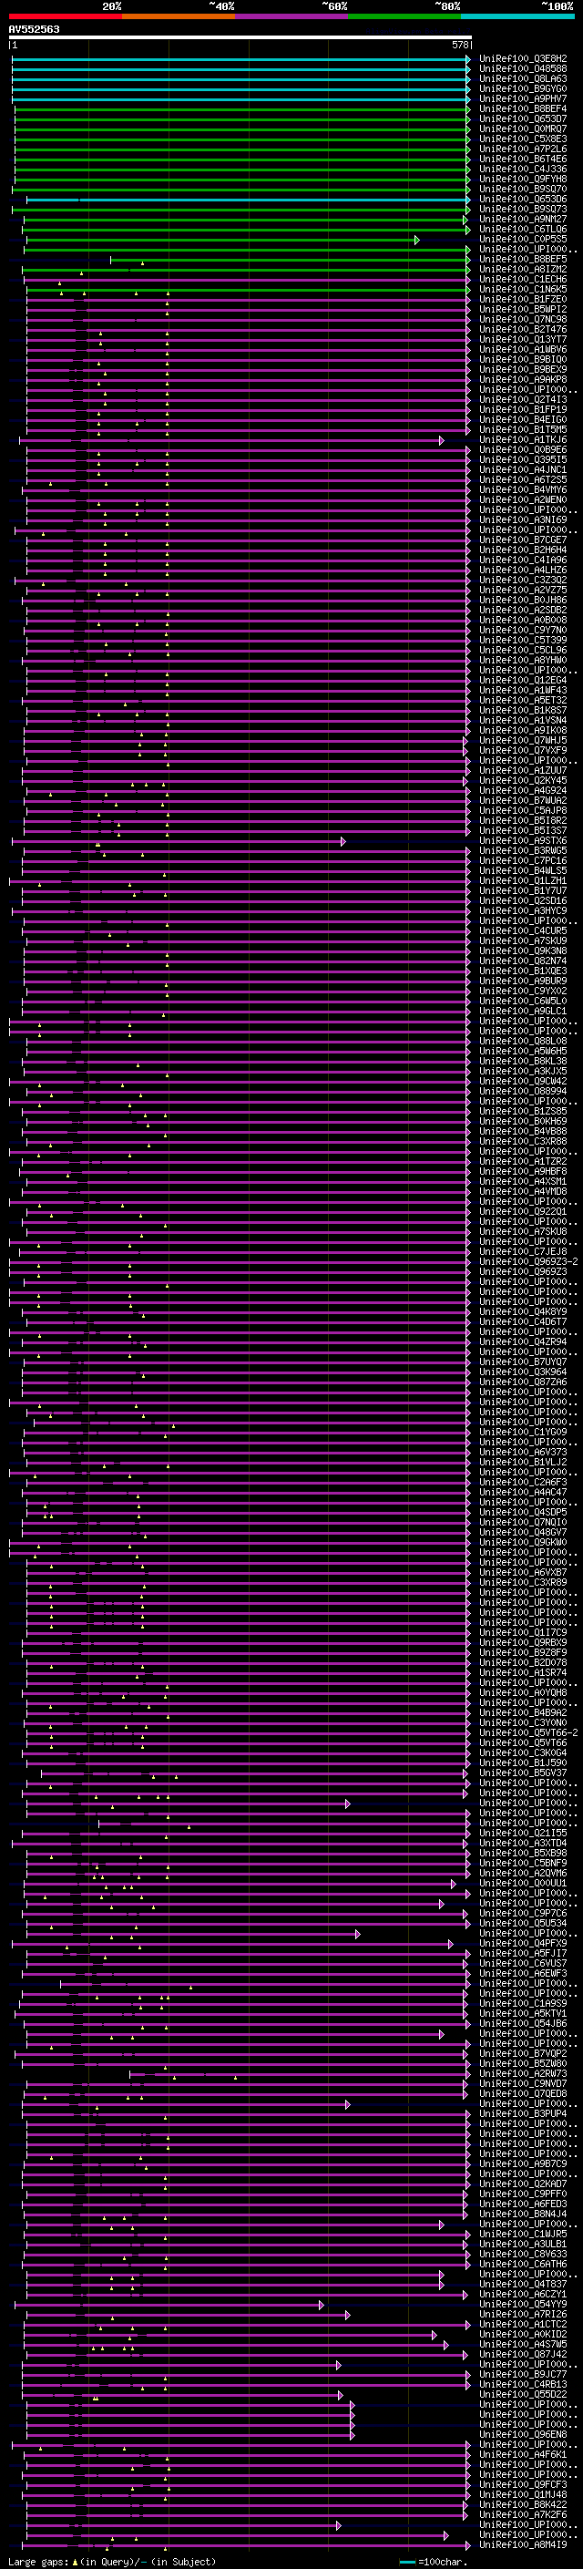Image resolution: width=583 pixels, height=2569 pixels.
Task: Open hit UniRef100_Q3E8H2
Action: [523, 59]
